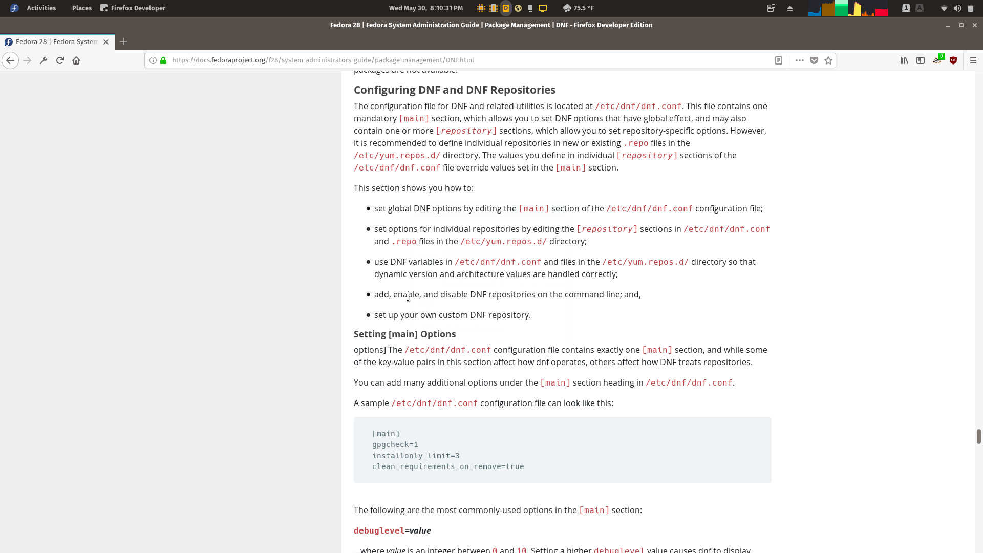Screen dimensions: 983x553
Task: Select the Fedora 28 | Fedora System tab
Action: [x=56, y=42]
